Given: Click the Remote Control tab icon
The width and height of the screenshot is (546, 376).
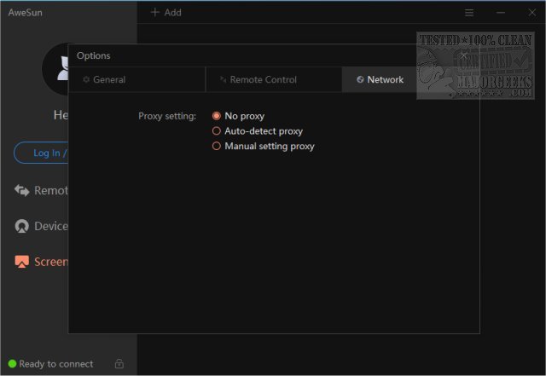Looking at the screenshot, I should [224, 80].
